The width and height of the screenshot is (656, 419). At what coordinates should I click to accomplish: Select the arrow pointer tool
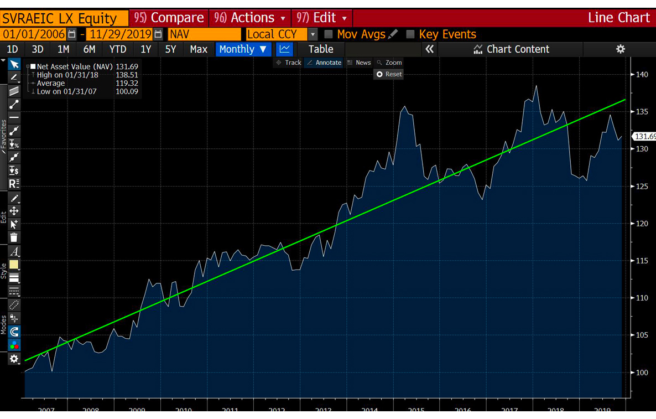(14, 65)
